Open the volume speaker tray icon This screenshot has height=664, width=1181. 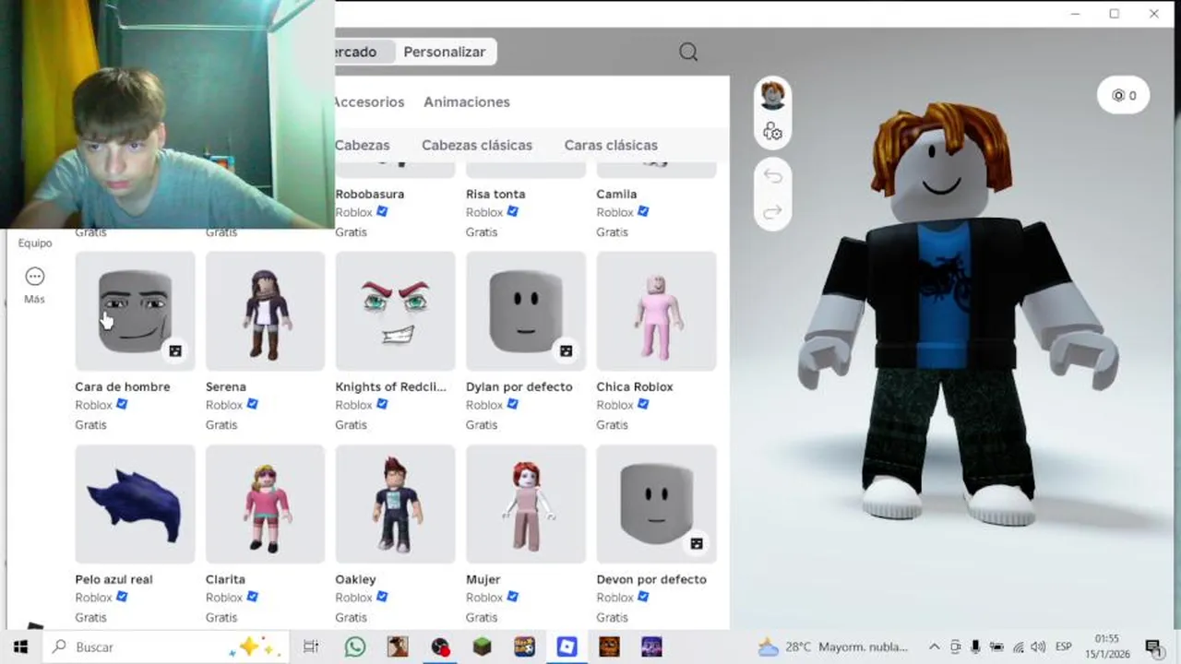[1038, 646]
